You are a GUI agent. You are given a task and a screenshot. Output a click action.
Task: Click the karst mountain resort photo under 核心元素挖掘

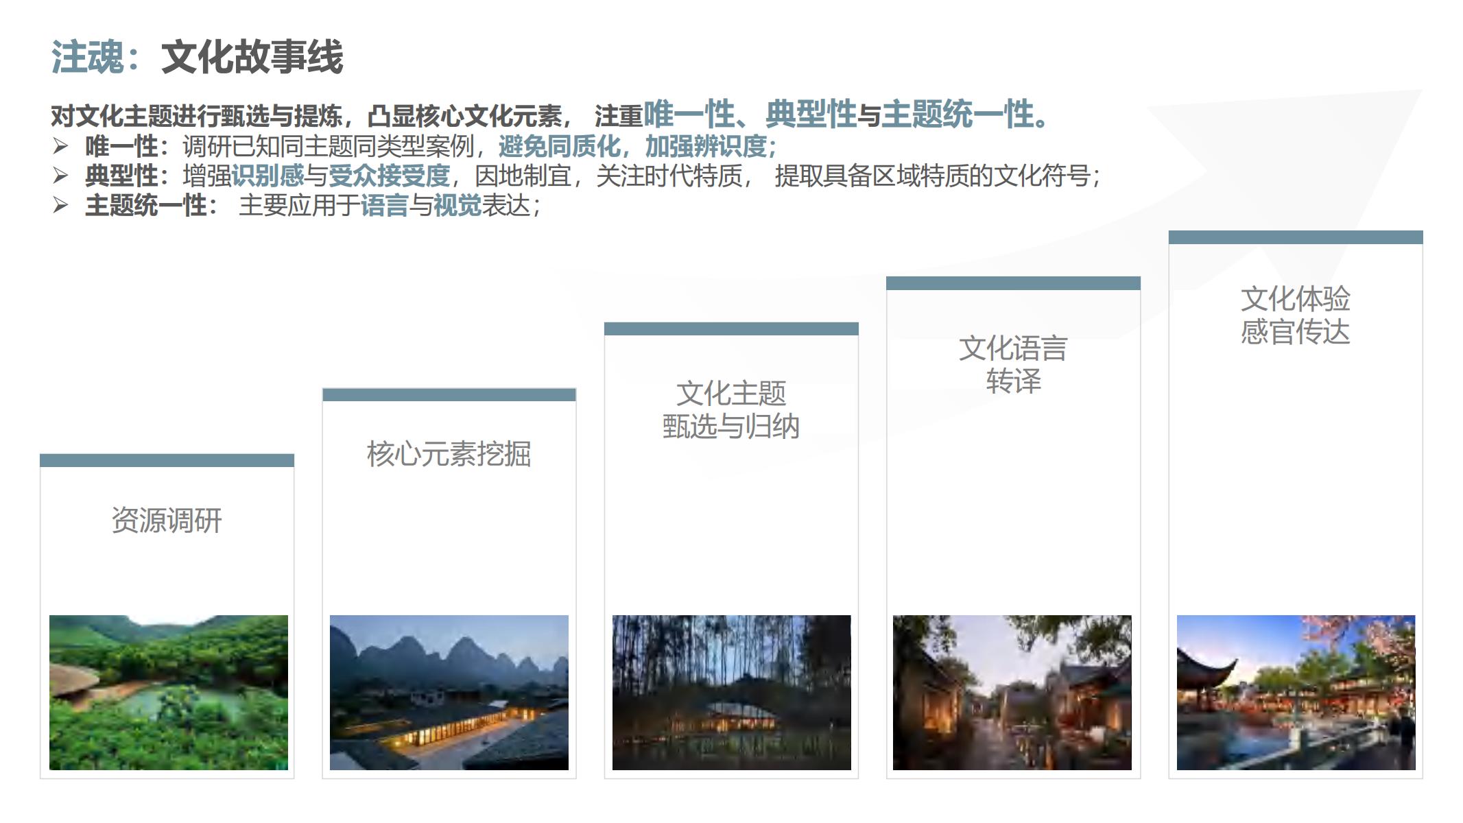click(x=449, y=692)
